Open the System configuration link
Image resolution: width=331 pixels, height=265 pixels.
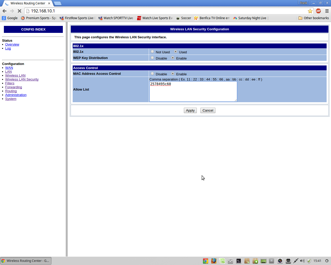(x=11, y=99)
